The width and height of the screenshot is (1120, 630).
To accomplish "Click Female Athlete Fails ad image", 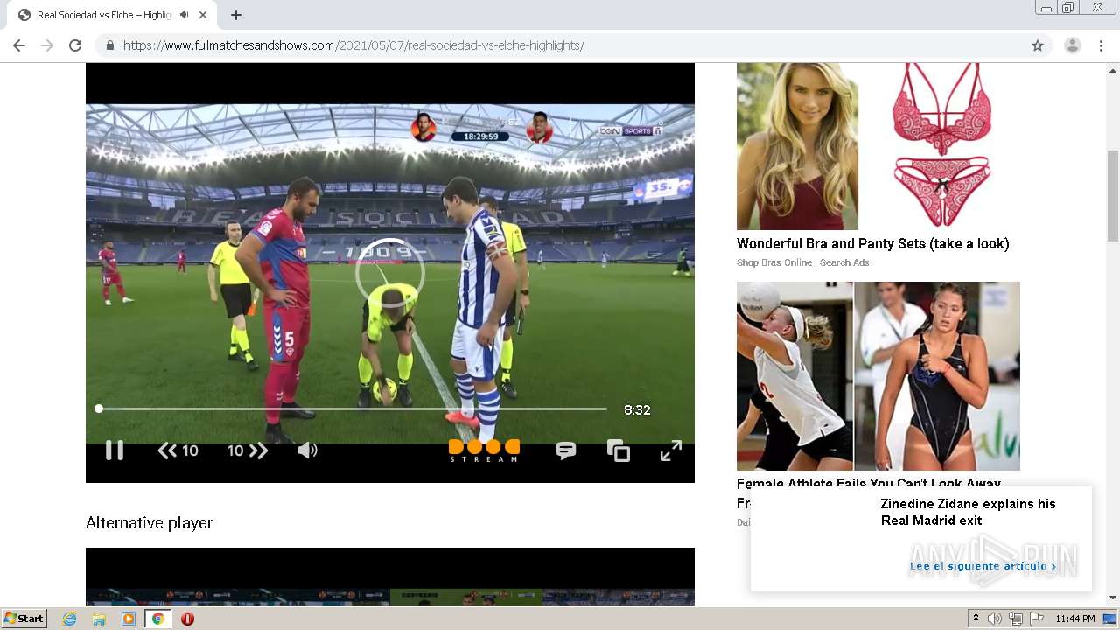I will tap(878, 375).
